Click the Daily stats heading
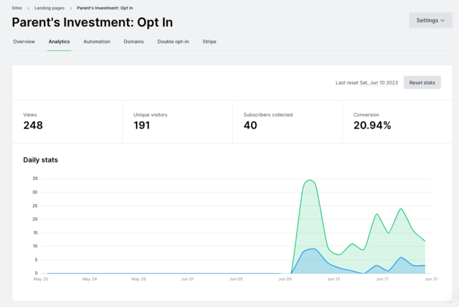Screen dimensions: 459x307 41,160
